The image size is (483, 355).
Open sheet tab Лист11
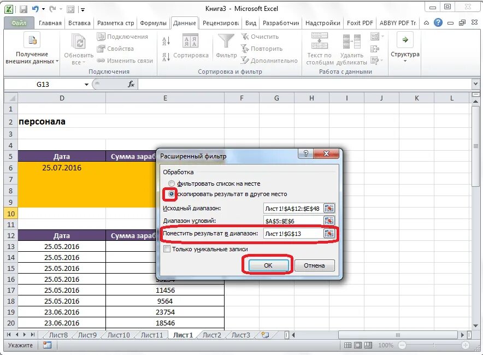coord(151,335)
